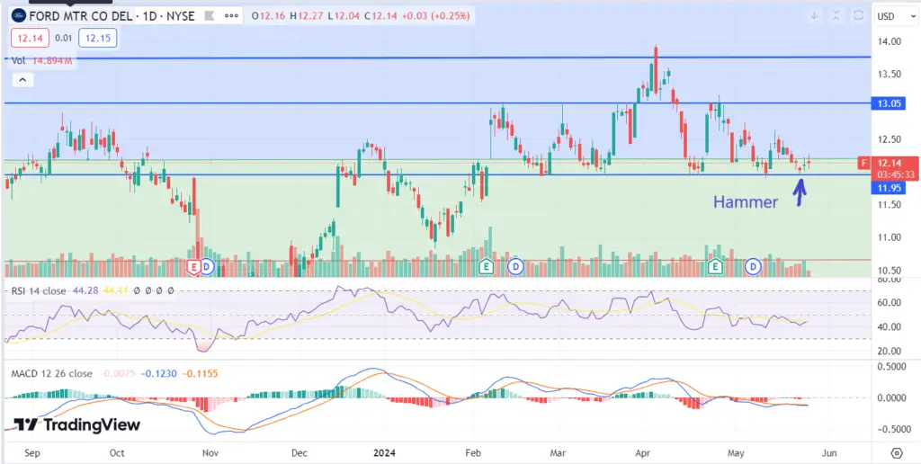The image size is (921, 464).
Task: Click the 1D interval in the title
Action: pyautogui.click(x=151, y=16)
